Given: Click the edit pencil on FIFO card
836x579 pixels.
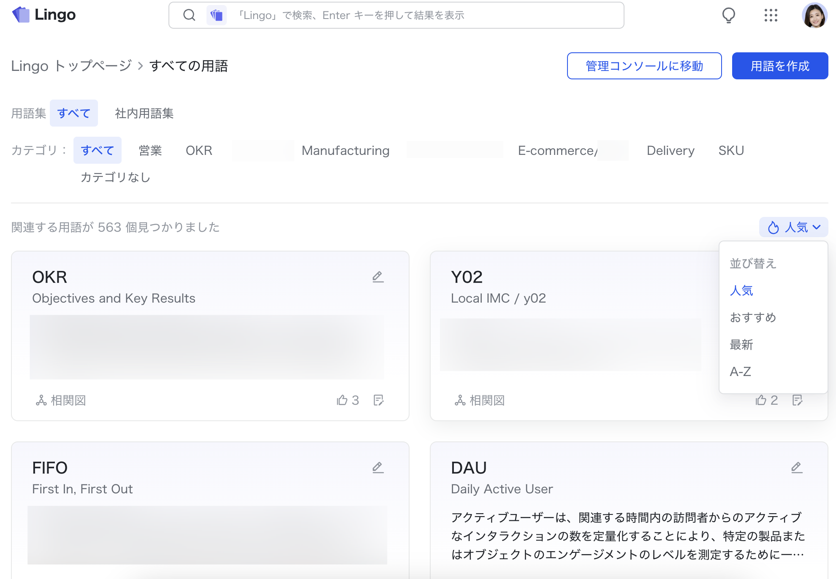Looking at the screenshot, I should click(378, 468).
